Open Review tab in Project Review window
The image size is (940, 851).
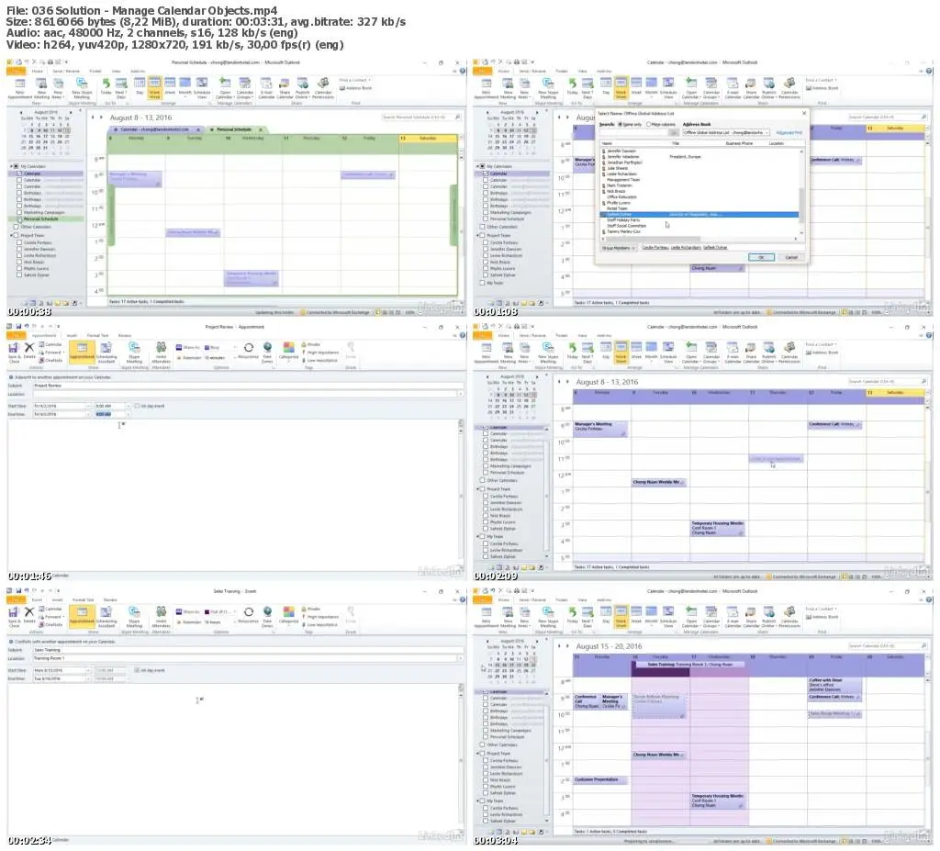(x=125, y=336)
